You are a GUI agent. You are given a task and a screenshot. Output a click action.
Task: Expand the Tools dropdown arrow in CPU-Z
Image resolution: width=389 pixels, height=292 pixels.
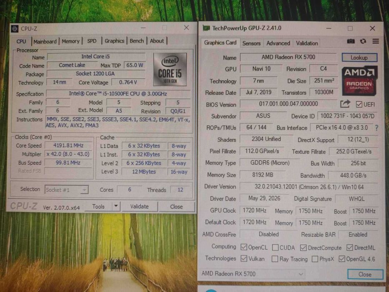[x=116, y=206]
